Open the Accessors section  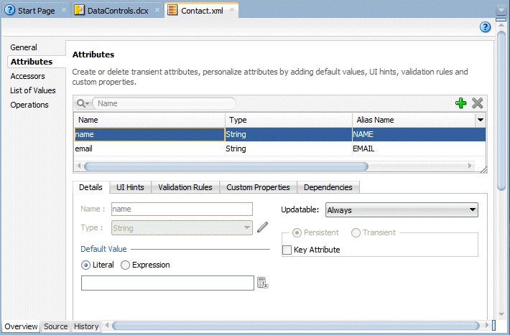pos(27,76)
